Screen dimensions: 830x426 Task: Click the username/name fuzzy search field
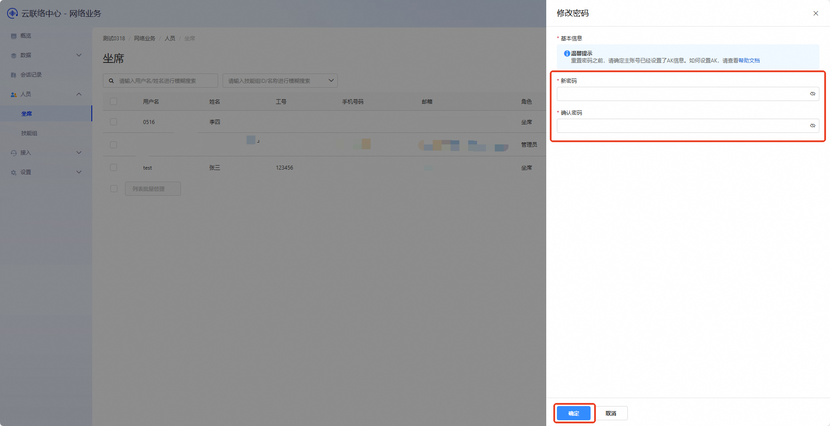click(x=161, y=81)
